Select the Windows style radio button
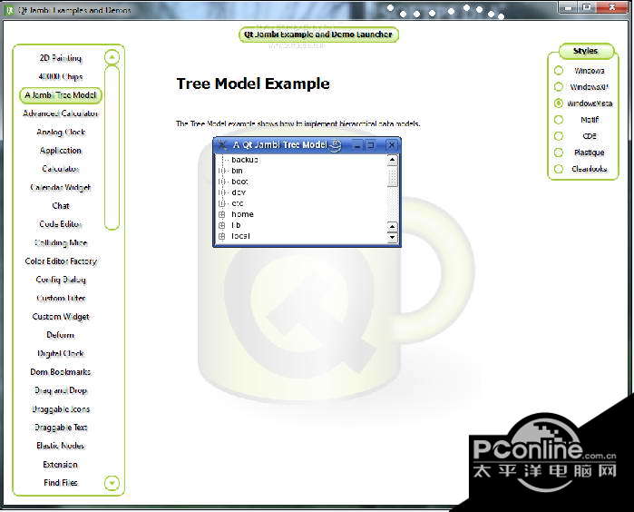The image size is (634, 512). tap(559, 71)
